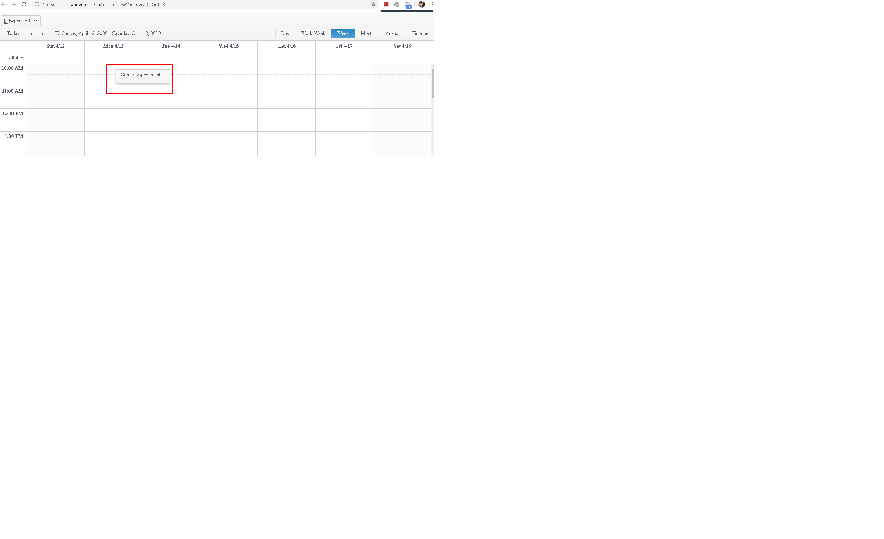Open the Agenda view
Image resolution: width=884 pixels, height=539 pixels.
pyautogui.click(x=393, y=34)
